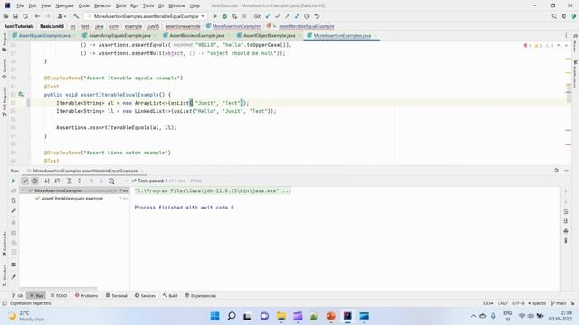Open the Project side panel tab
Screen dimensions: 579x325
click(4, 42)
